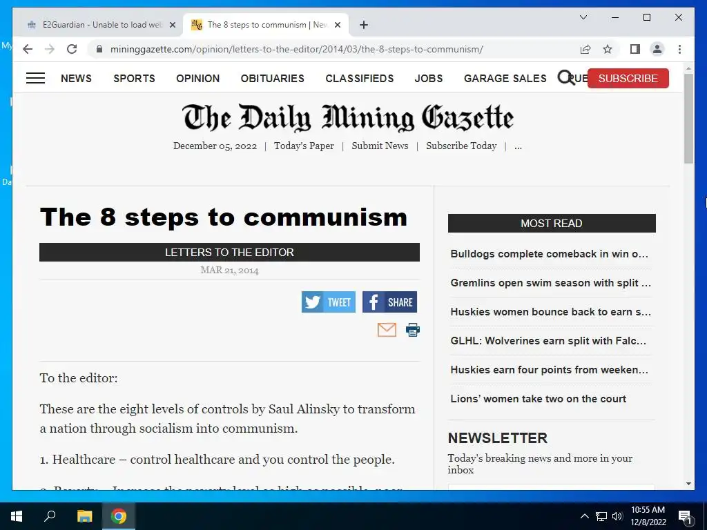Share article on Facebook Share button
This screenshot has width=707, height=530.
click(x=389, y=302)
